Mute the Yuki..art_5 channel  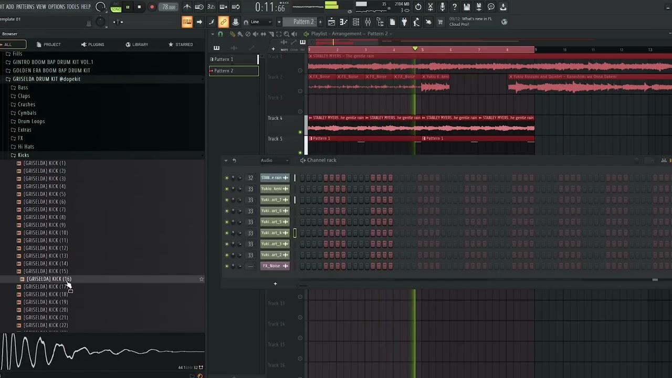click(x=227, y=222)
